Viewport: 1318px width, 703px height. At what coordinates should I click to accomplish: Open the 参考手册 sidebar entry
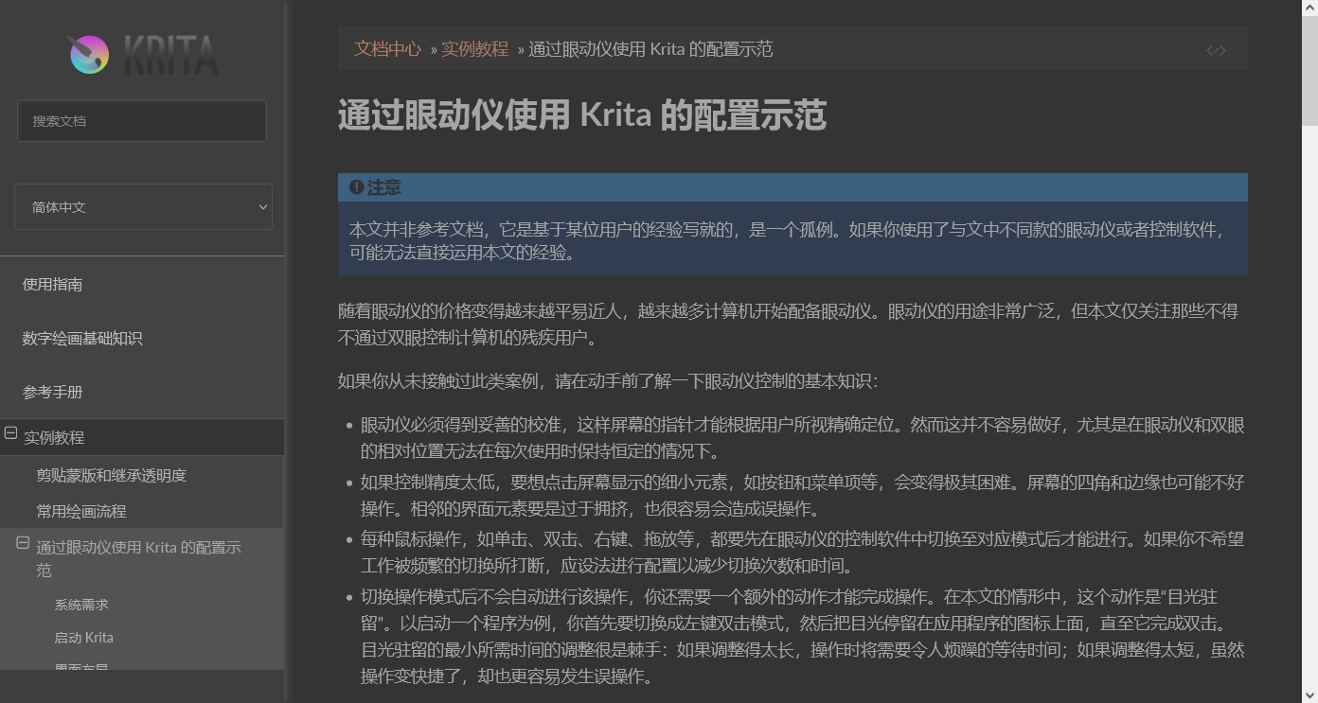[x=52, y=392]
